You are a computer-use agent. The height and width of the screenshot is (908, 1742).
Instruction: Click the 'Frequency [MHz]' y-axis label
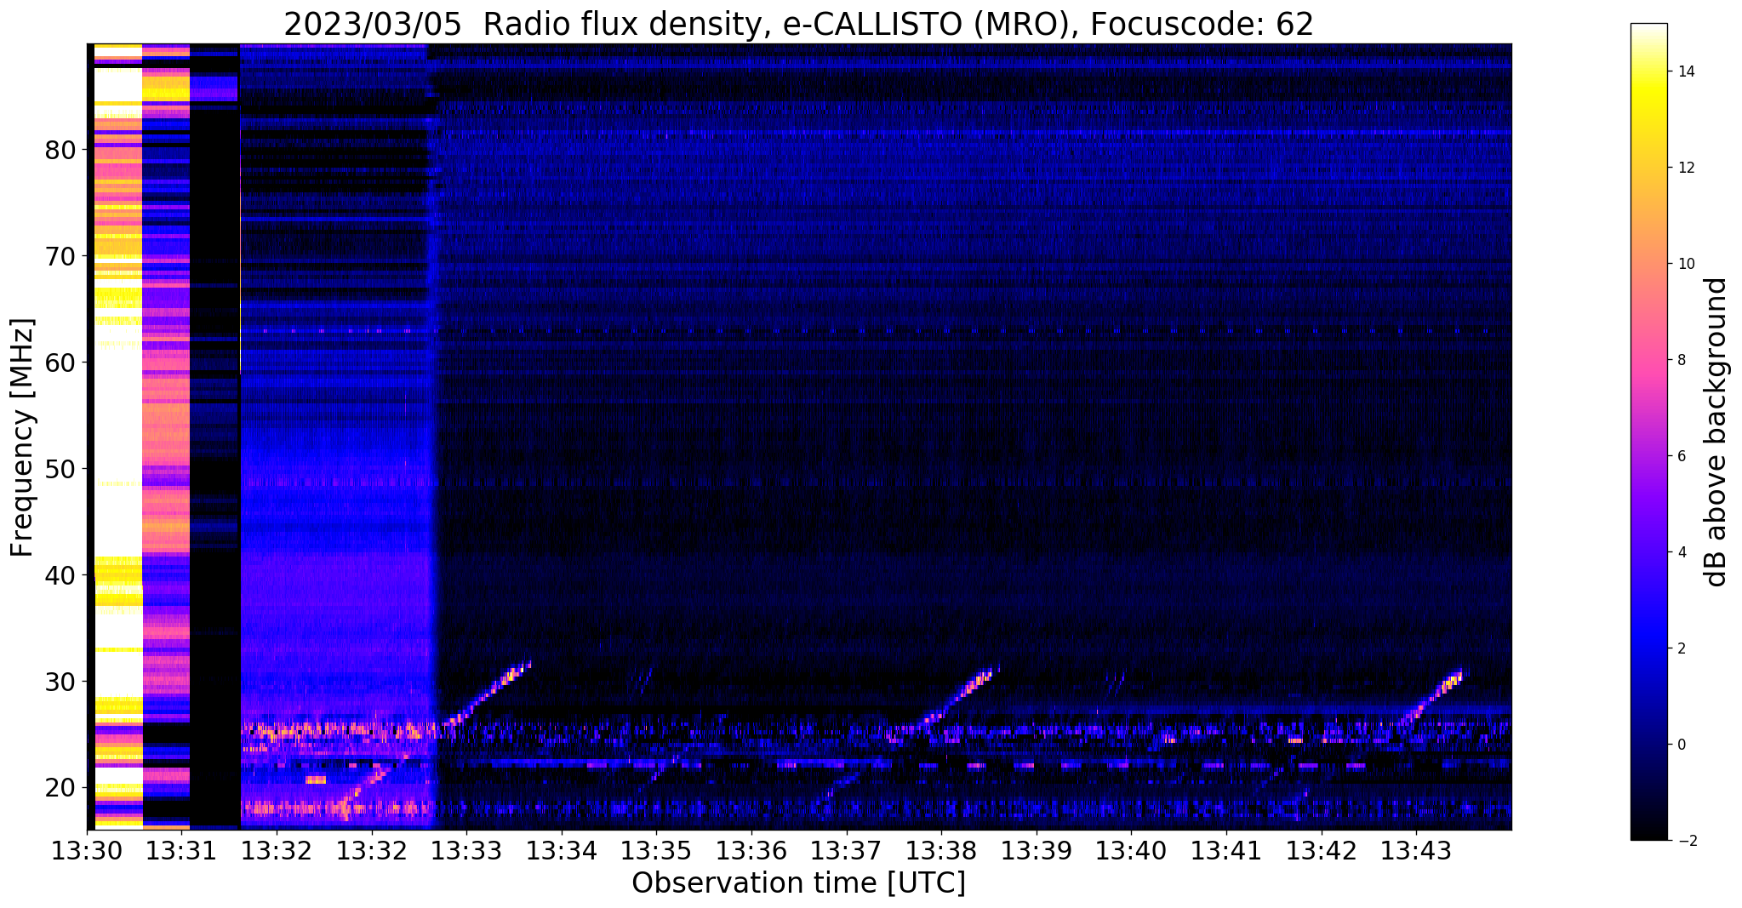coord(23,437)
